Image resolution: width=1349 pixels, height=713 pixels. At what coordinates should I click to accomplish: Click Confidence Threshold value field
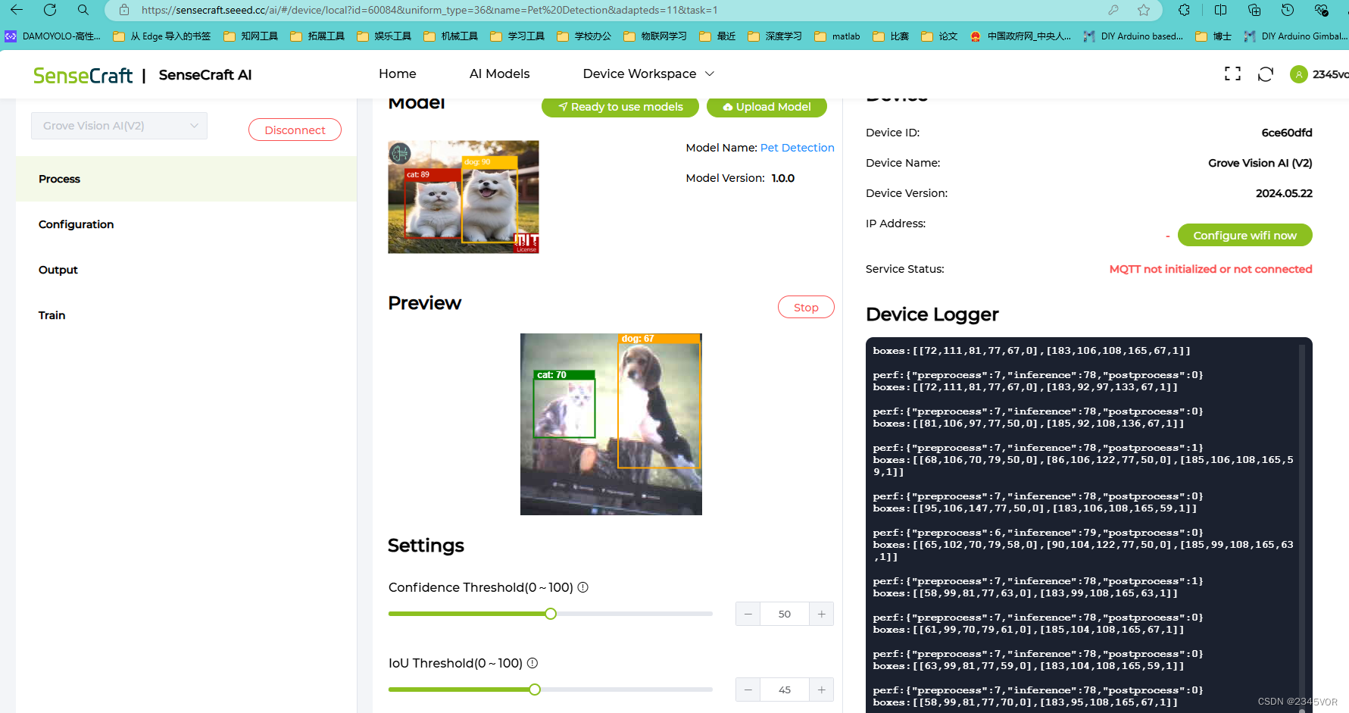point(785,614)
